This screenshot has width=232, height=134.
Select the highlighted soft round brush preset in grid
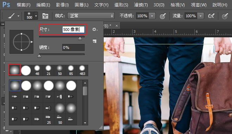tap(15, 85)
